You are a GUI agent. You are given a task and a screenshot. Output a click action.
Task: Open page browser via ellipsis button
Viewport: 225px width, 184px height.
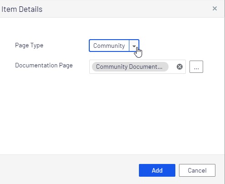tap(196, 67)
